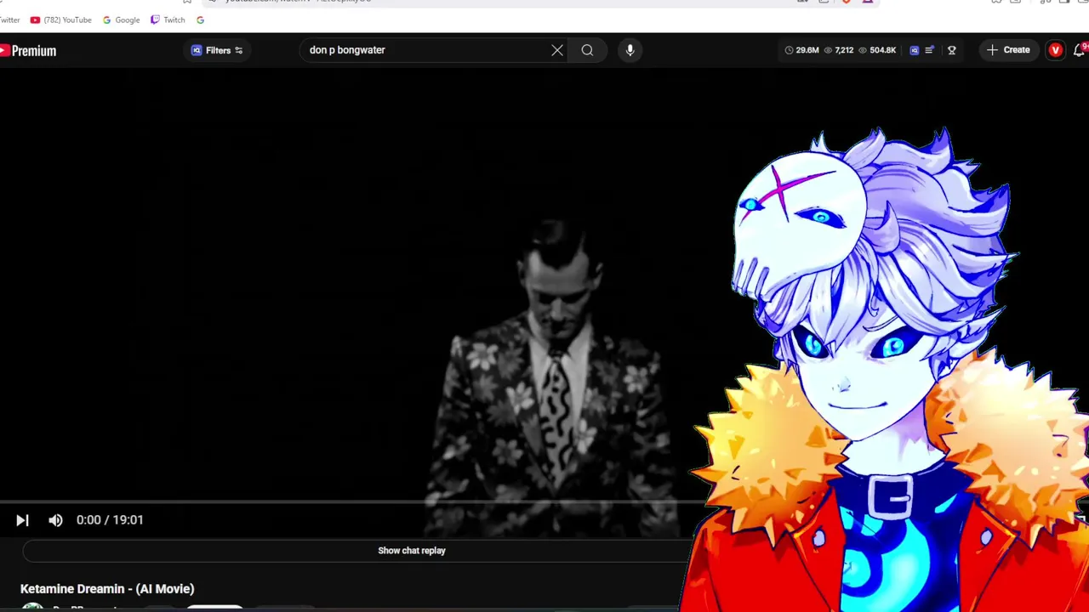Open the Twitch bookmark
Viewport: 1089px width, 612px height.
(168, 20)
